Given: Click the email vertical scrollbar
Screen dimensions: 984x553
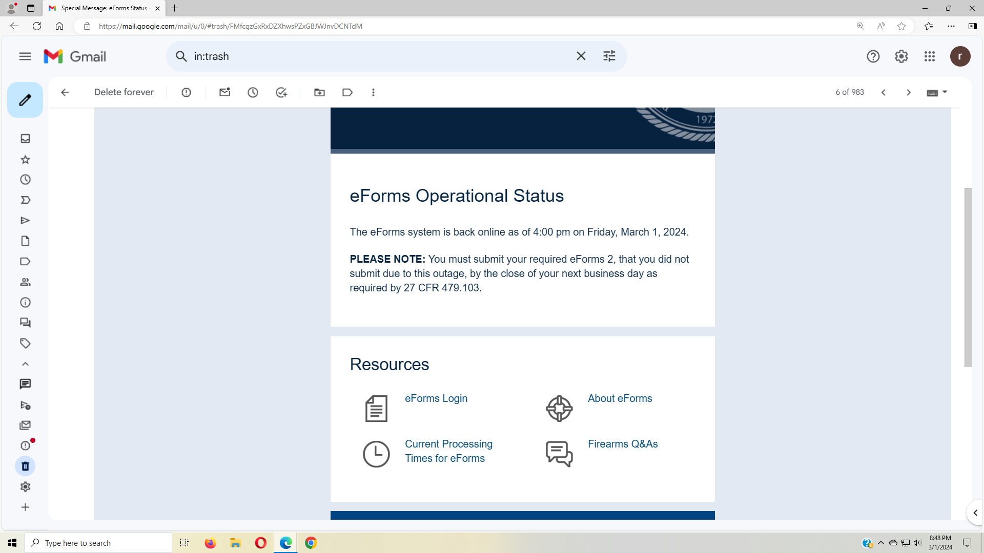Looking at the screenshot, I should pyautogui.click(x=968, y=276).
